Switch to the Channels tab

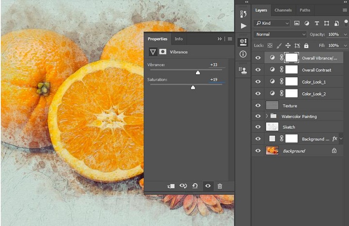click(283, 10)
